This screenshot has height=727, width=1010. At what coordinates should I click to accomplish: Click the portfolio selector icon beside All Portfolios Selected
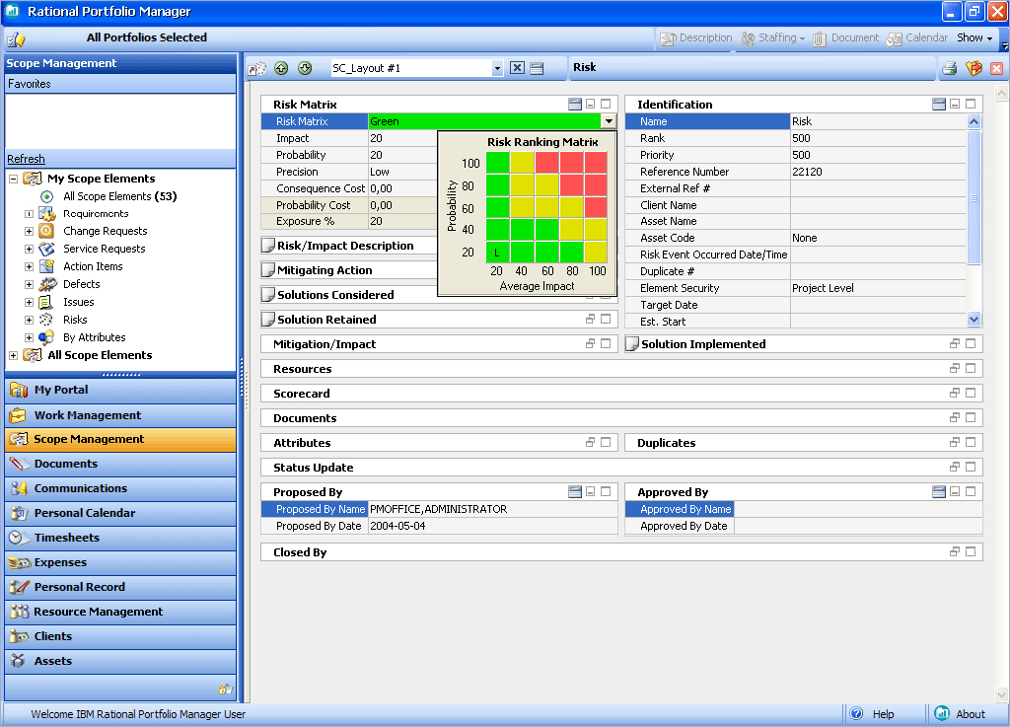(x=16, y=39)
